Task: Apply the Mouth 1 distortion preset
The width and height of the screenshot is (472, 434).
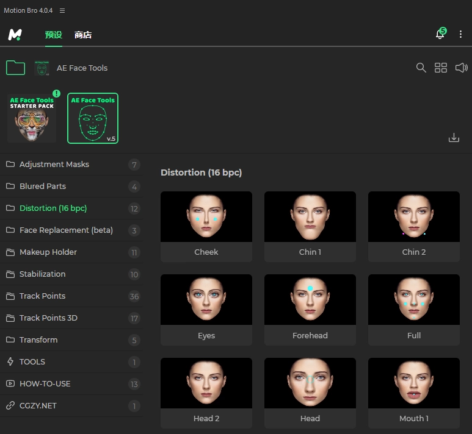Action: [414, 393]
